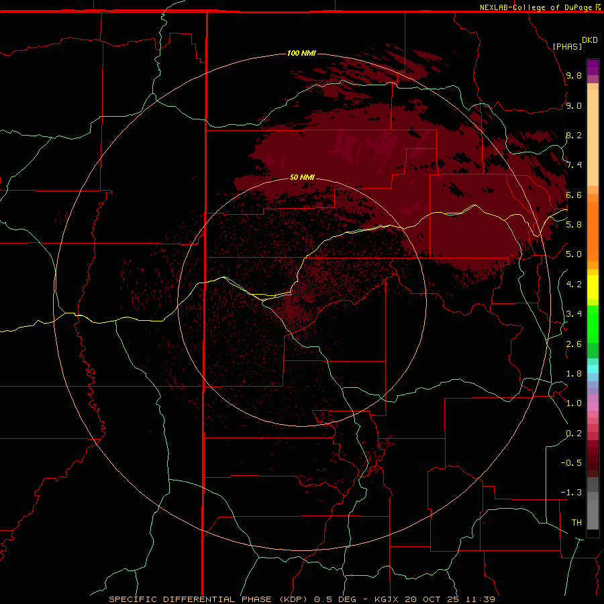The image size is (604, 604).
Task: Click the [PHAS] label near the legend
Action: tap(567, 46)
